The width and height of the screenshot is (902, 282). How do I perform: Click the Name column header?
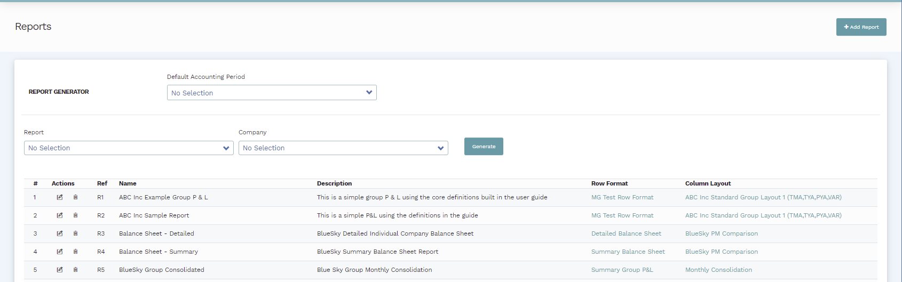pyautogui.click(x=128, y=183)
